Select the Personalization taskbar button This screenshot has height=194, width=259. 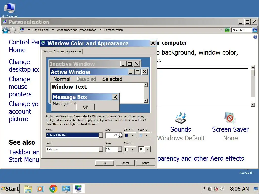coord(78,188)
